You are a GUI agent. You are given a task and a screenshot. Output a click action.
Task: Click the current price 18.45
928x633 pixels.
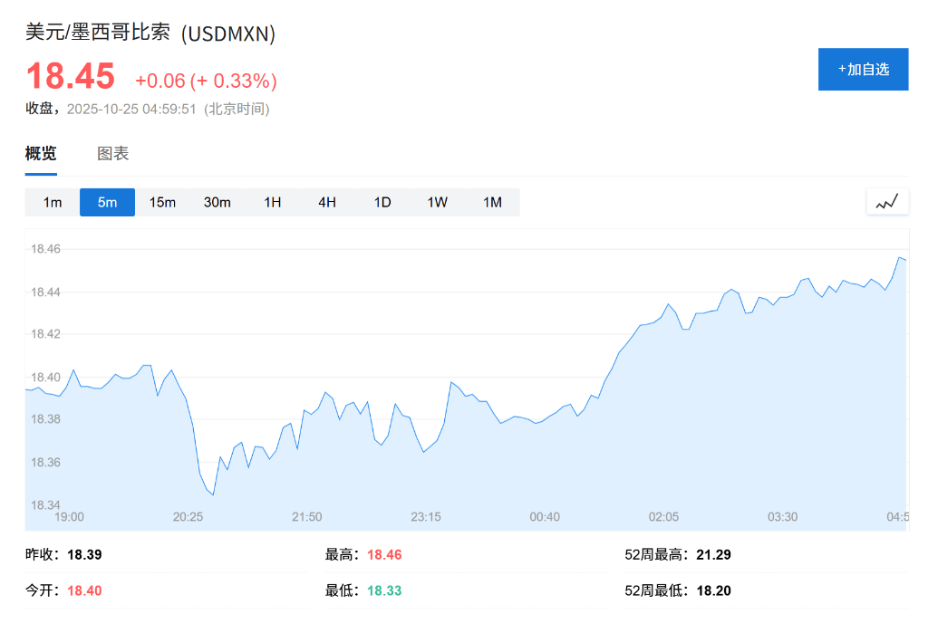71,77
